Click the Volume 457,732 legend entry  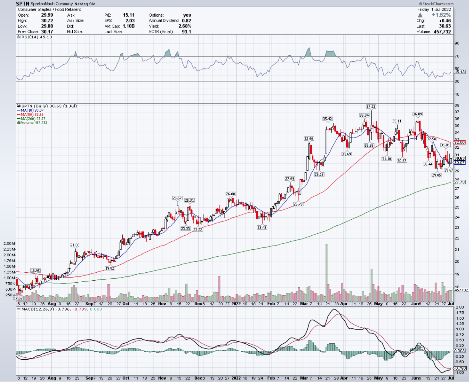click(x=32, y=123)
